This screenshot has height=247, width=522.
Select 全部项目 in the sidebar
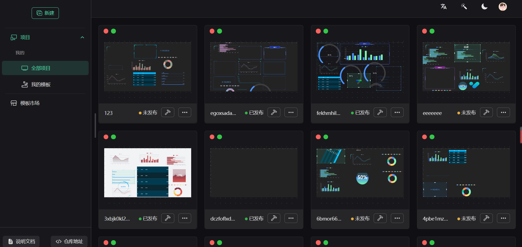point(40,68)
